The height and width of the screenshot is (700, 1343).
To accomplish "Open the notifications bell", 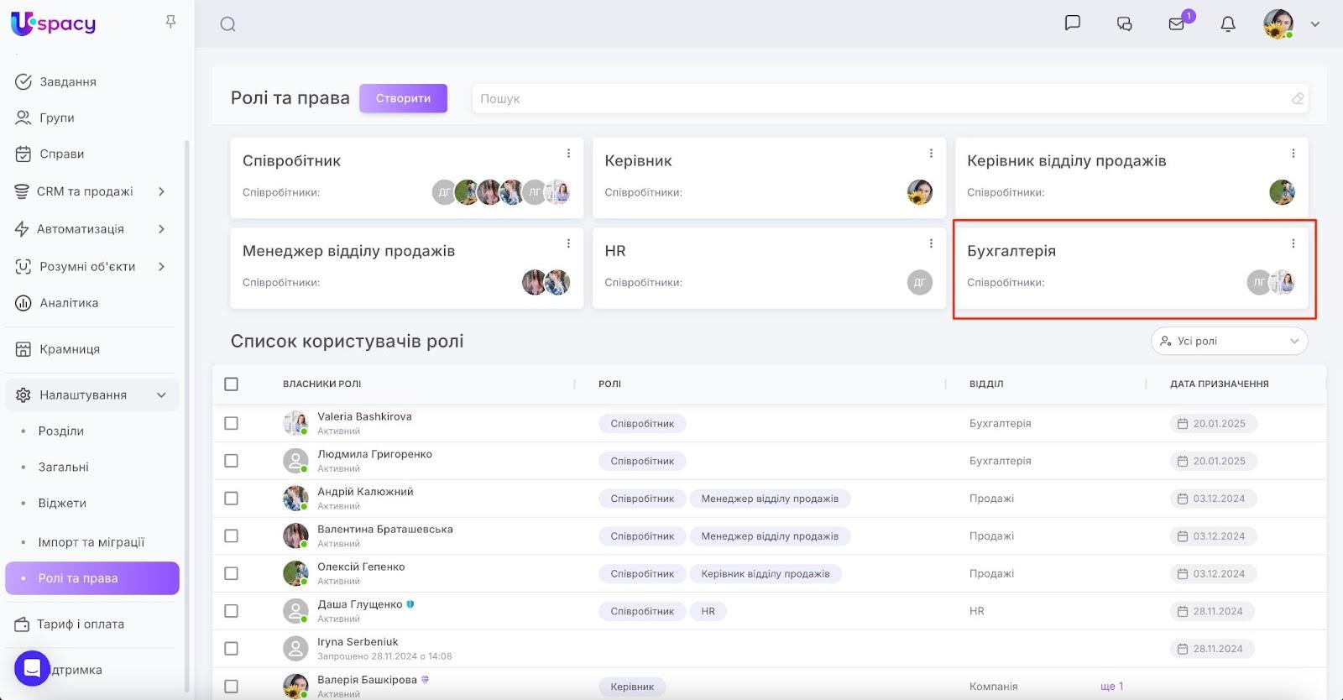I will [1227, 24].
